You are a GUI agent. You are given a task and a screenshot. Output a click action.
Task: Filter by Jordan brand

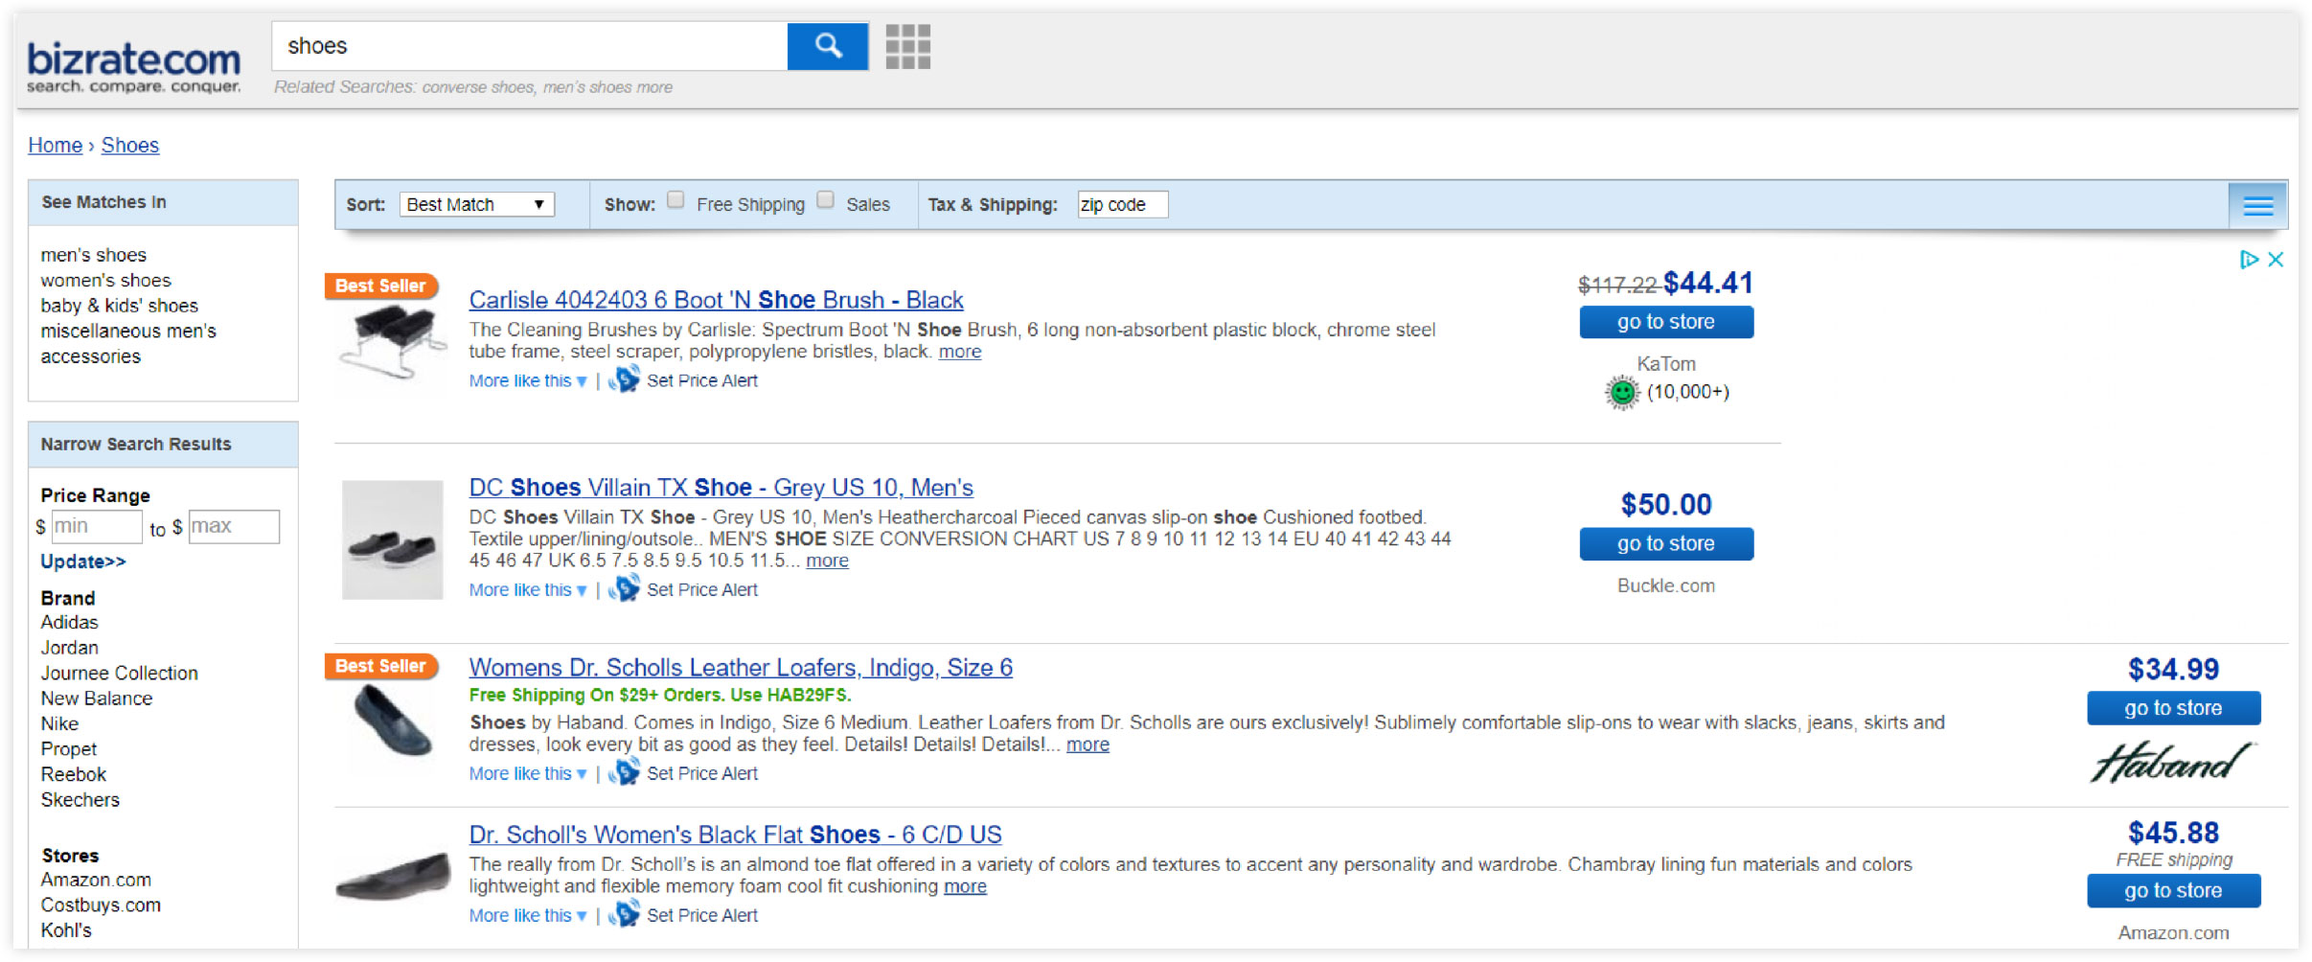(x=69, y=648)
